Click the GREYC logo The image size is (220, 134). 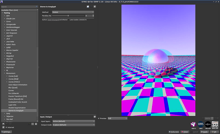pyautogui.click(x=193, y=124)
